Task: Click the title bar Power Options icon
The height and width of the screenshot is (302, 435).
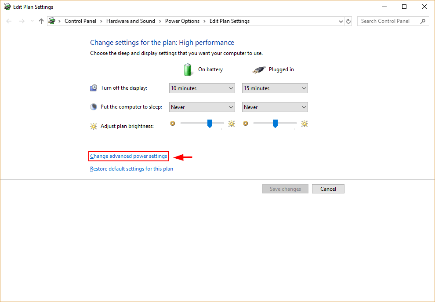Action: [7, 7]
